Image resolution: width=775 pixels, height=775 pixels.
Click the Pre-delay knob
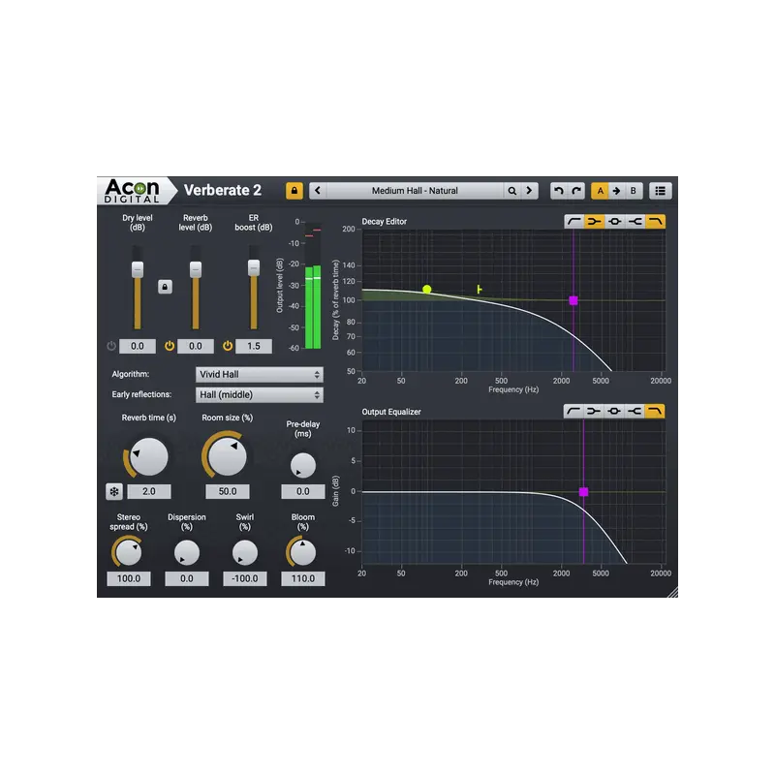pos(303,466)
